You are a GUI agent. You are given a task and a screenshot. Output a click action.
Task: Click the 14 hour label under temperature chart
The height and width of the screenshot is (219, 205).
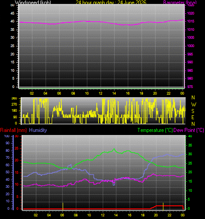click(x=116, y=215)
